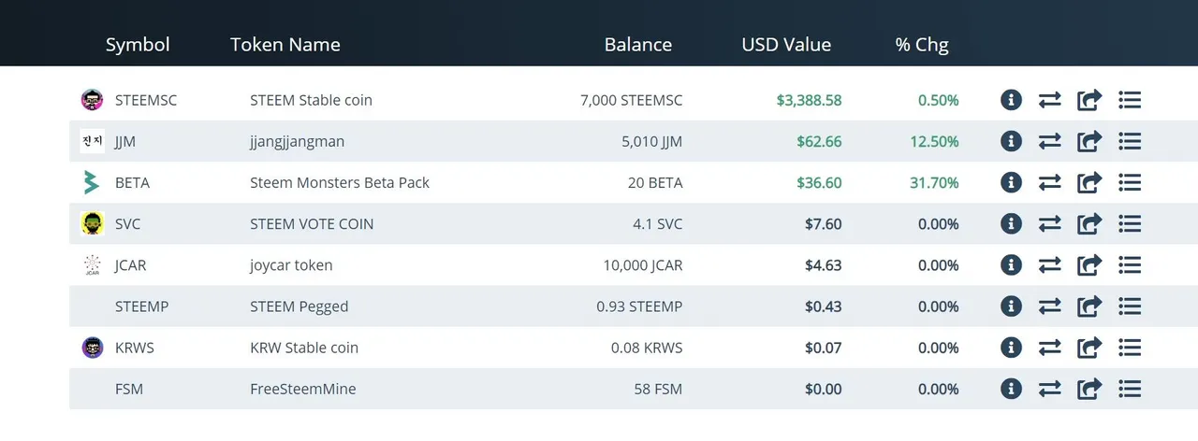
Task: Open info icon for STEEMSC token
Action: click(x=1011, y=100)
